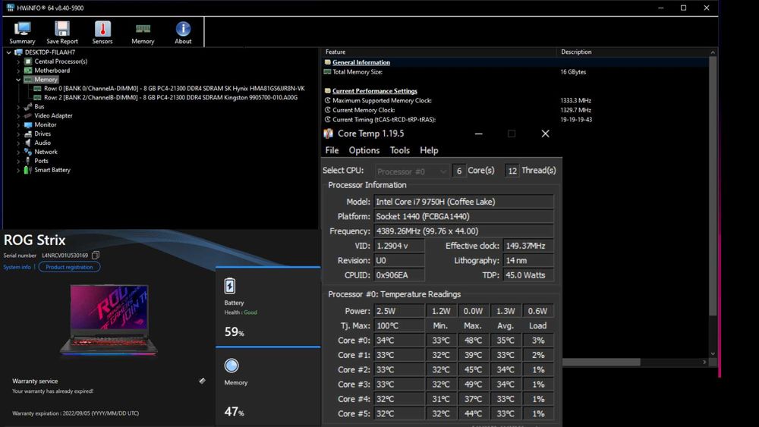Click the Save Report toolbar icon
This screenshot has height=427, width=759.
pyautogui.click(x=62, y=33)
